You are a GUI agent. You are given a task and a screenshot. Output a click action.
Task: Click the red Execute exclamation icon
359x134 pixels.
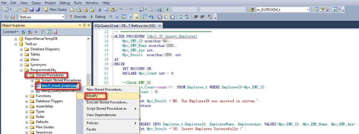coord(71,17)
